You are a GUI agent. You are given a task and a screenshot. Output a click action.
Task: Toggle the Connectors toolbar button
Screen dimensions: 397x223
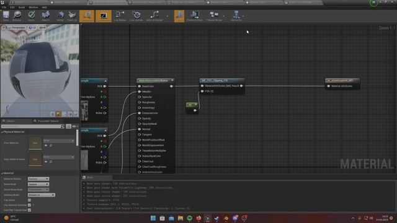pyautogui.click(x=87, y=16)
